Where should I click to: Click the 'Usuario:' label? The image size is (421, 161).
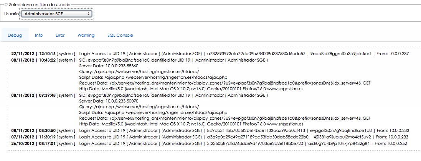(12, 14)
